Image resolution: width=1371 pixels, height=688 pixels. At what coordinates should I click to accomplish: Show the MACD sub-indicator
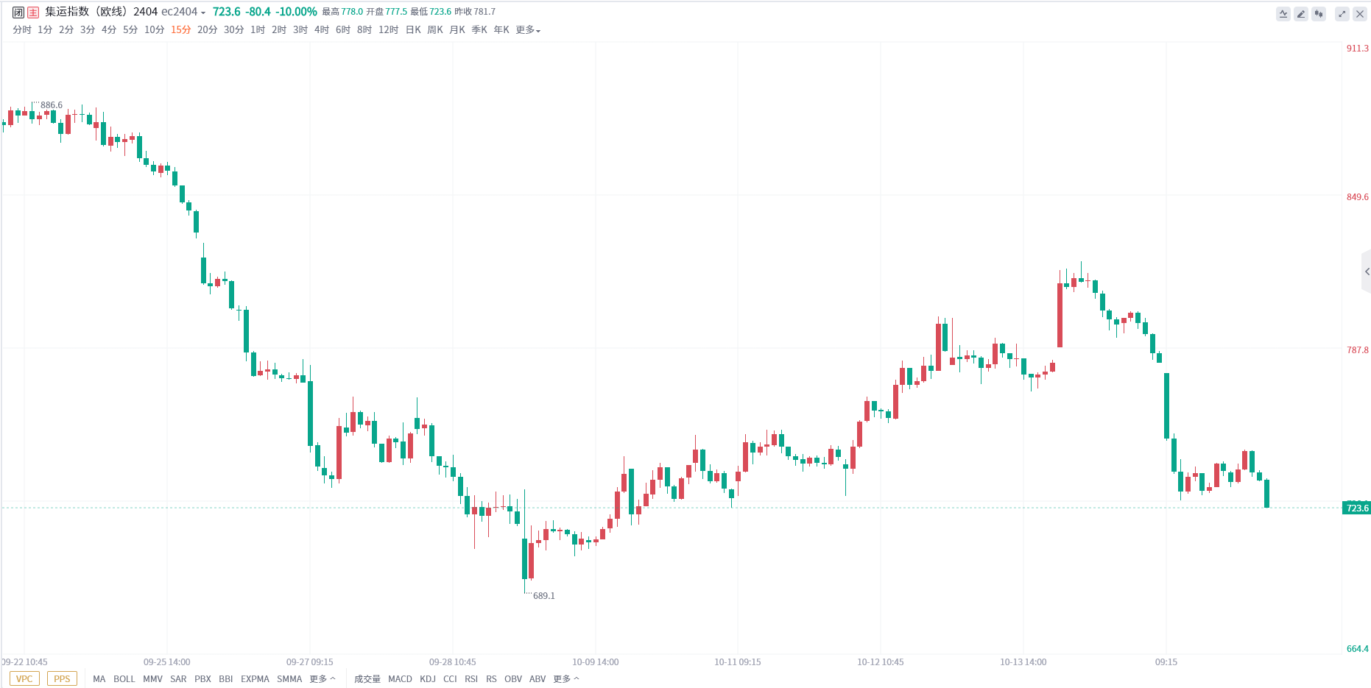tap(400, 678)
